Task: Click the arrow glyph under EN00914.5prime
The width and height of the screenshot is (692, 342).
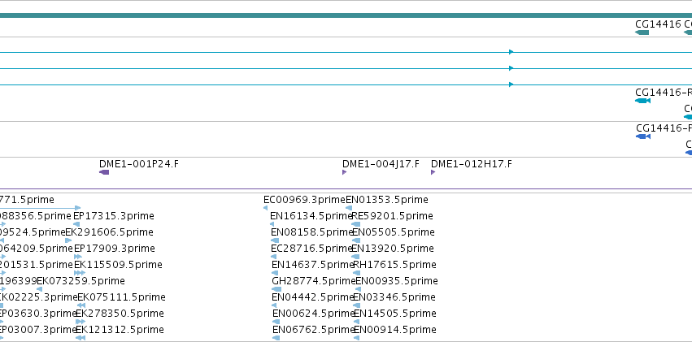Action: (x=357, y=338)
